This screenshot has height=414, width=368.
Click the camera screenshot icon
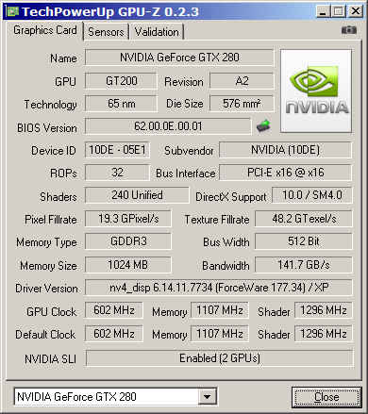click(349, 30)
